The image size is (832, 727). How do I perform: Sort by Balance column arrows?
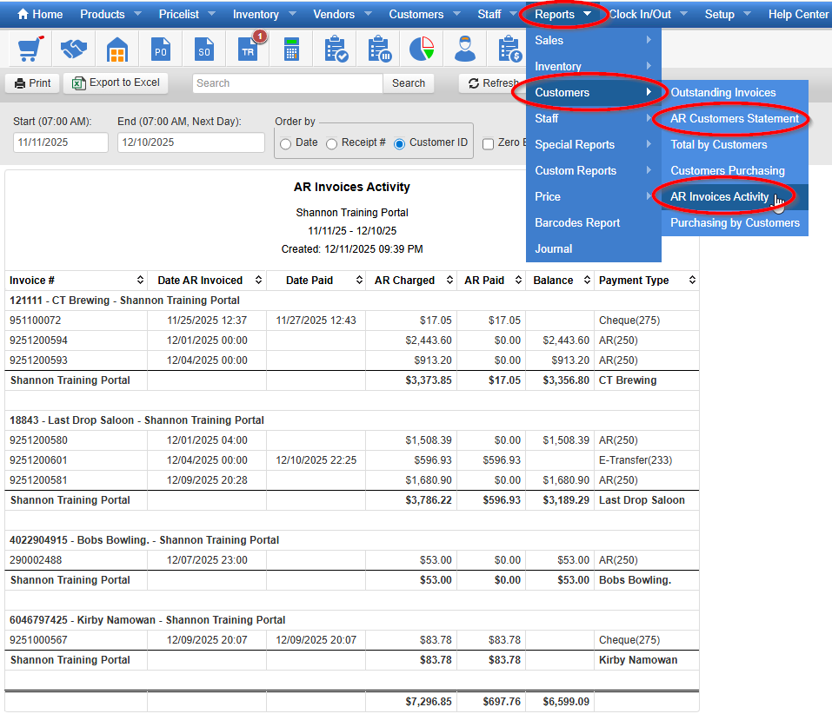pos(587,280)
